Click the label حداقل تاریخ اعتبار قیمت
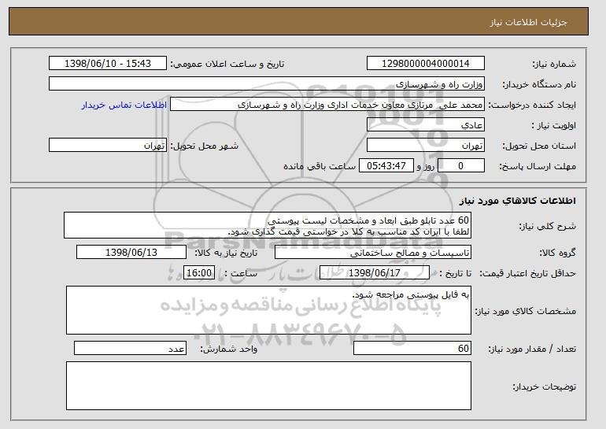 click(527, 273)
